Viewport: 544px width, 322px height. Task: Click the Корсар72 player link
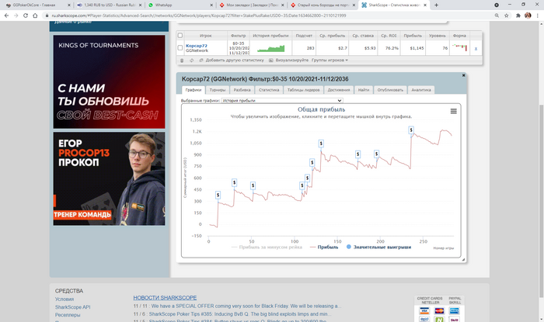click(197, 46)
